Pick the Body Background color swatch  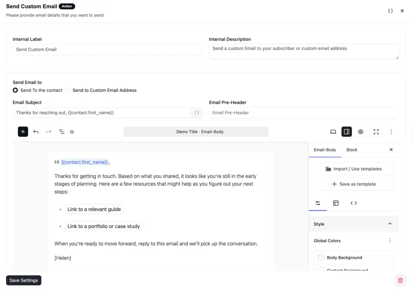[321, 257]
